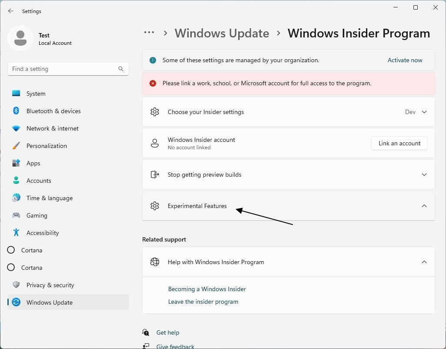
Task: Click gear icon beside Choose your Insider settings
Action: click(155, 112)
